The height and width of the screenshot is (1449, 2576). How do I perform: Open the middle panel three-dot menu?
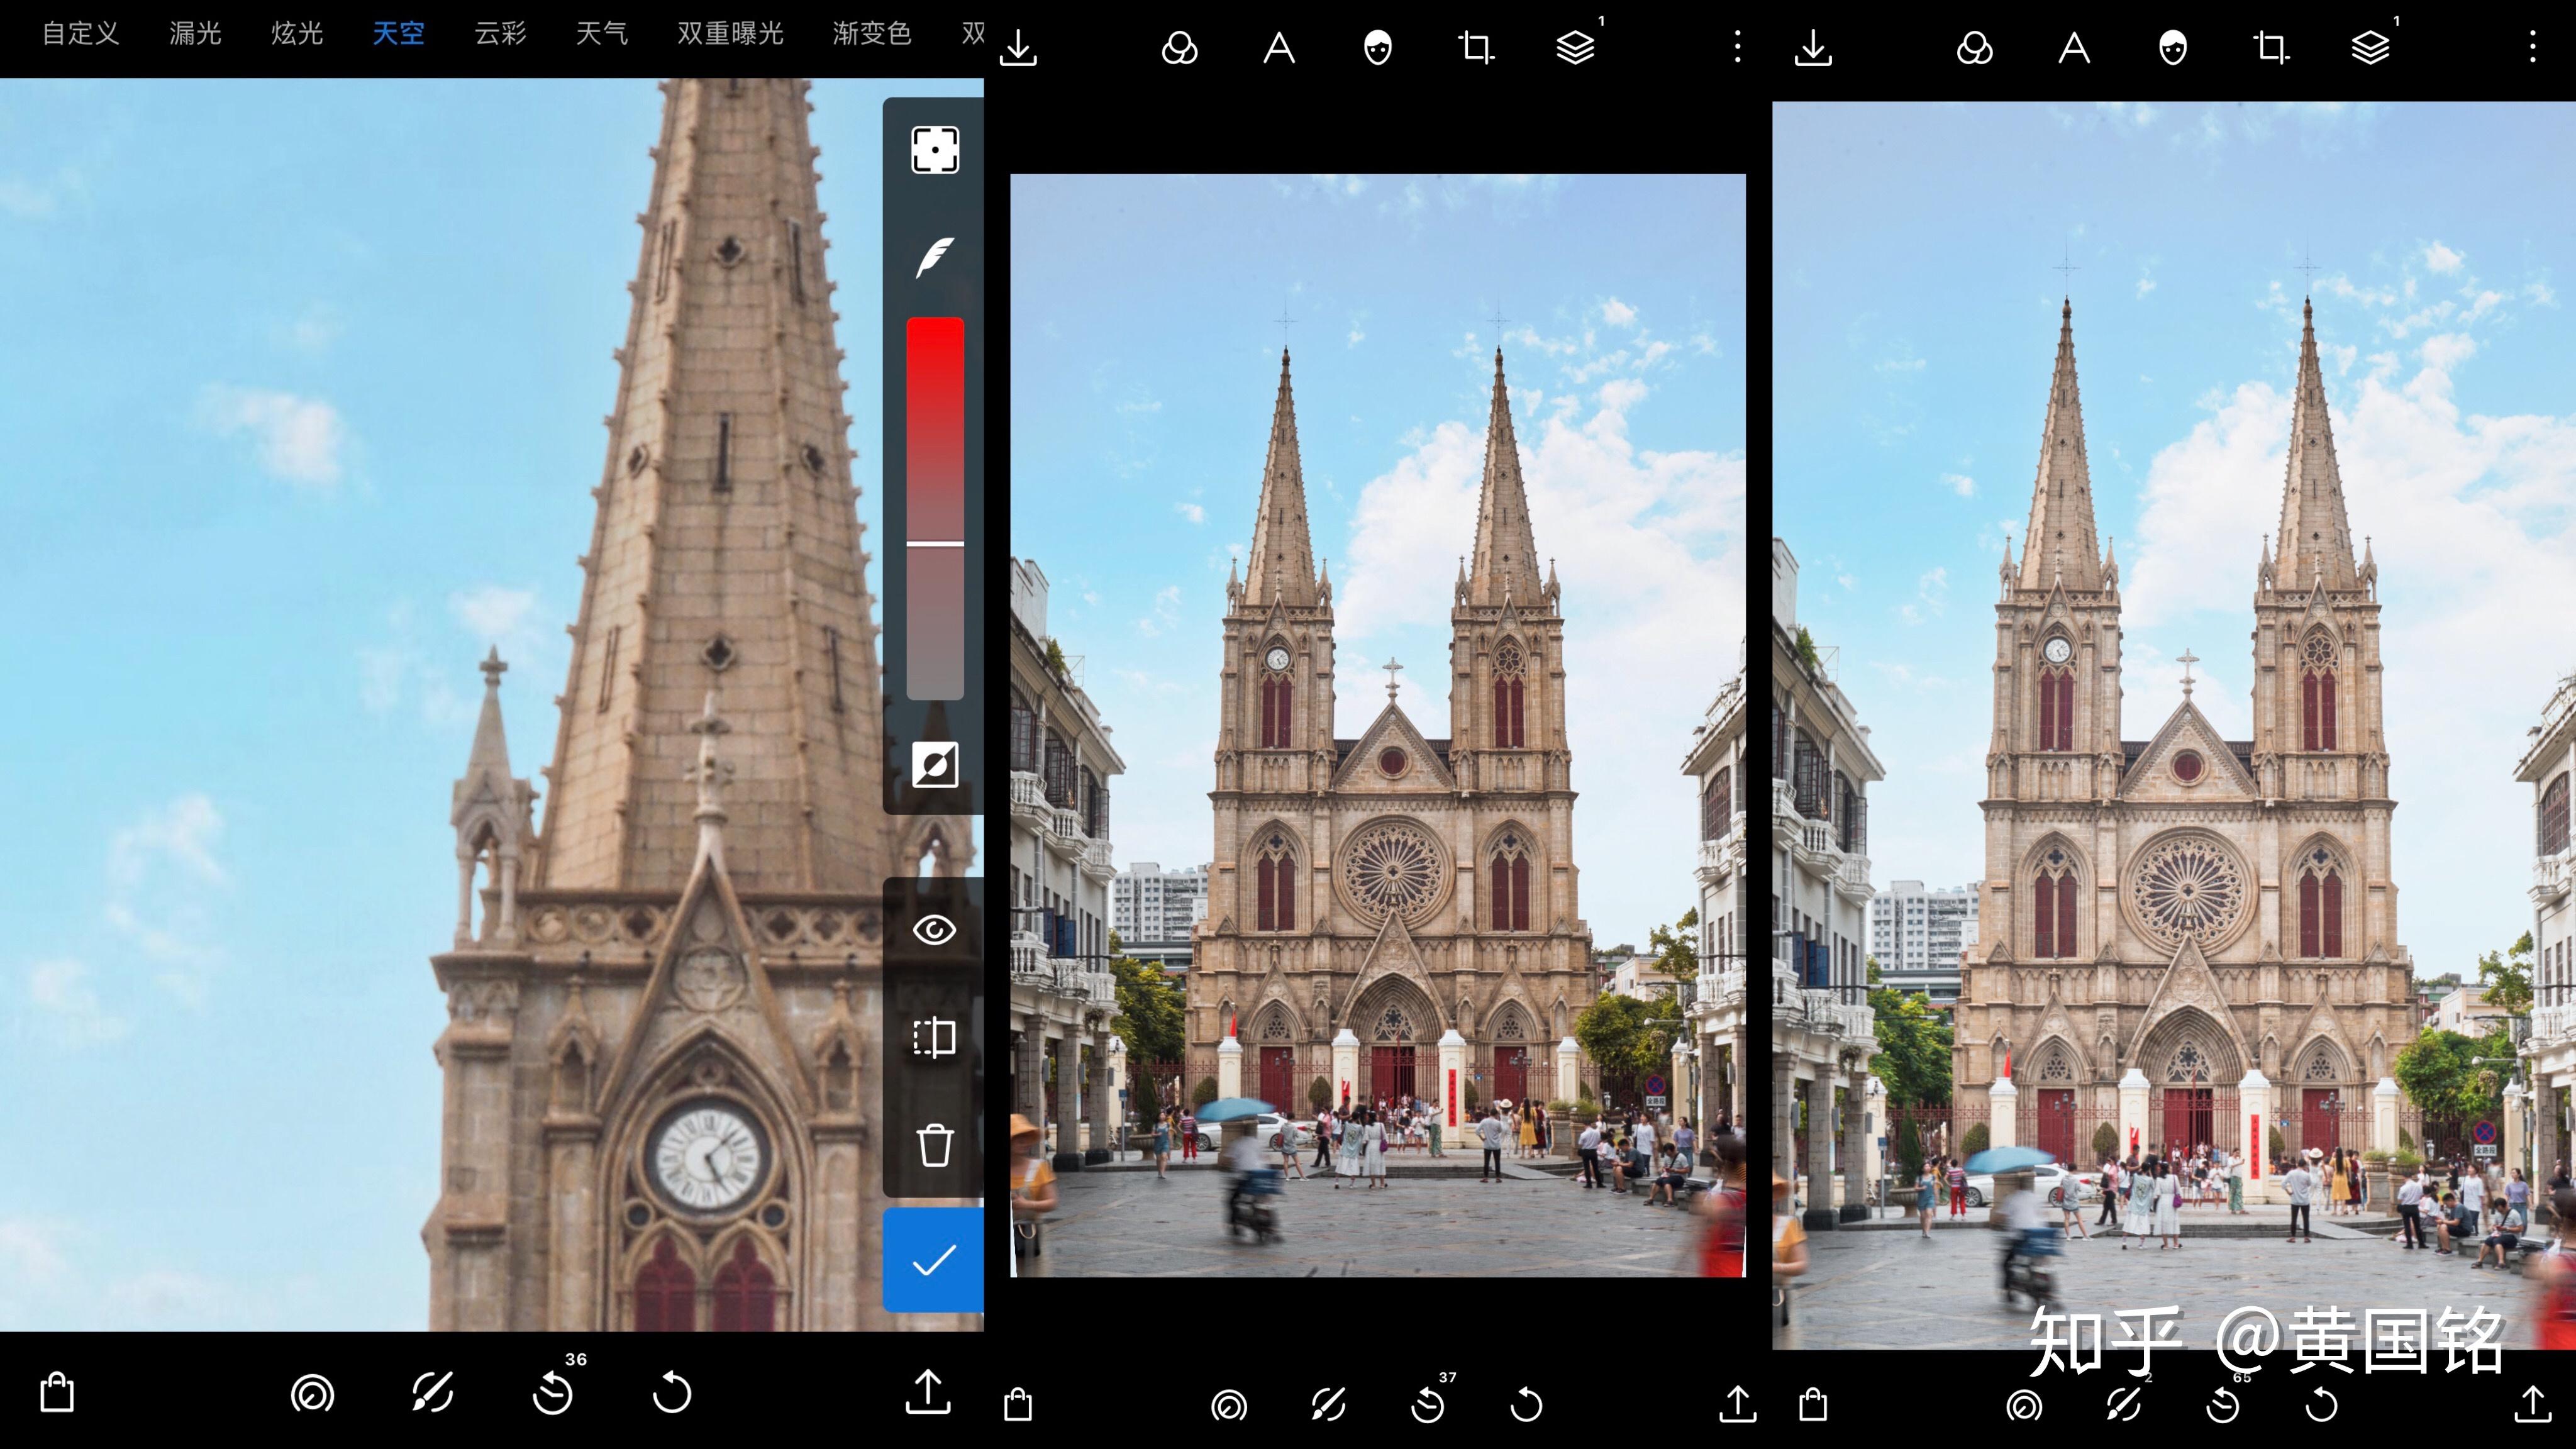click(x=1738, y=47)
